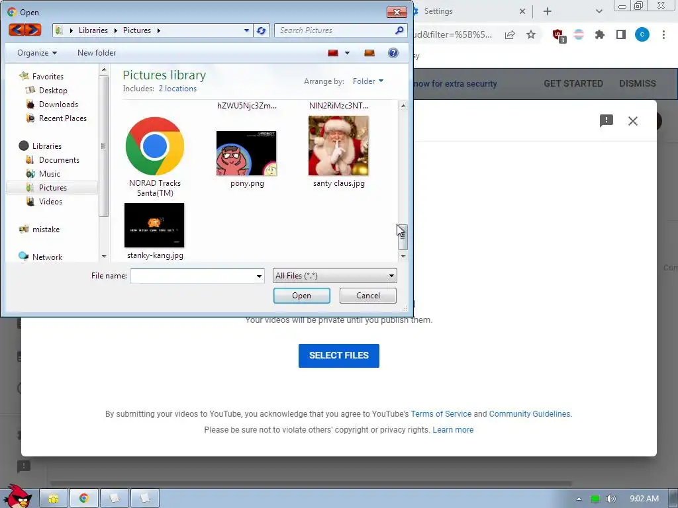Open the mistake computer entry
Viewport: 678px width, 508px height.
tap(46, 230)
